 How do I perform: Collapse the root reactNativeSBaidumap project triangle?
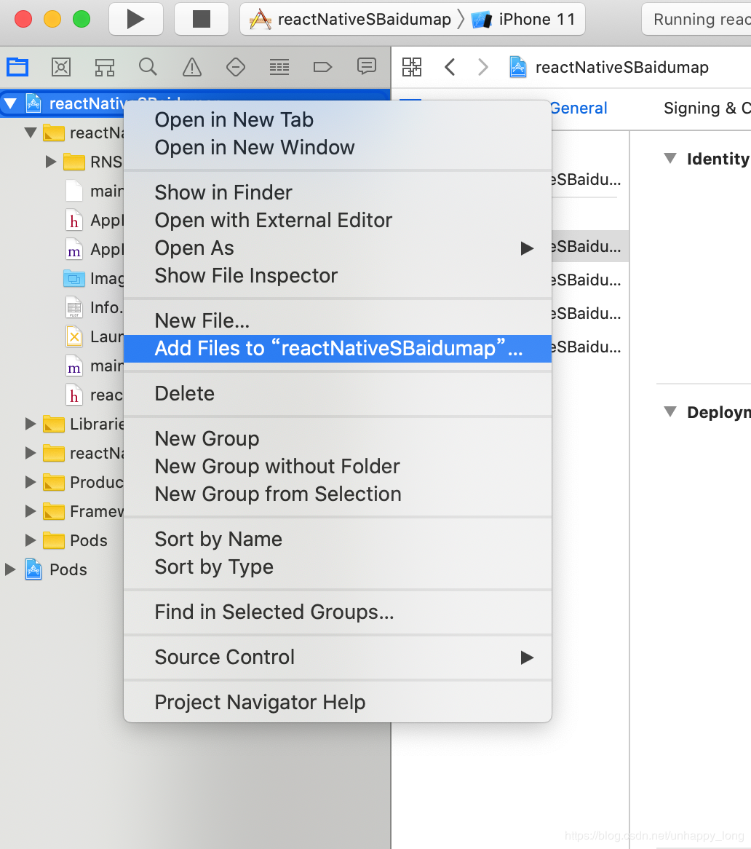(10, 103)
